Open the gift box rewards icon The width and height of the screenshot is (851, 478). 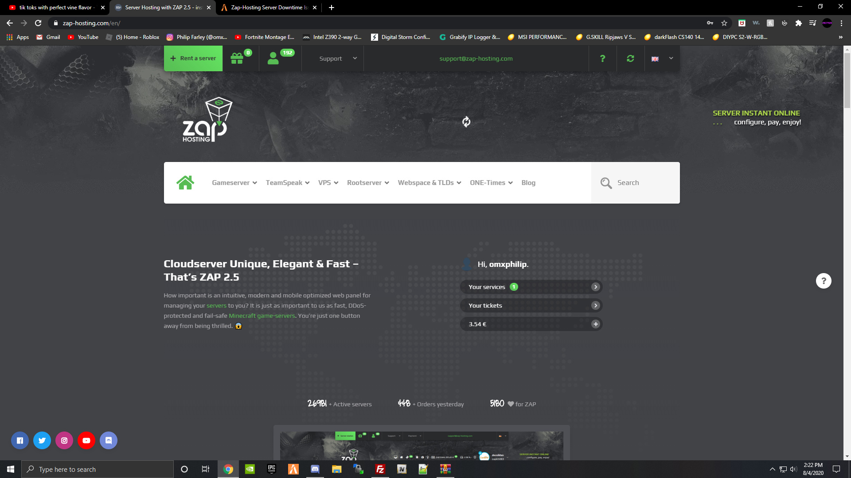tap(237, 58)
